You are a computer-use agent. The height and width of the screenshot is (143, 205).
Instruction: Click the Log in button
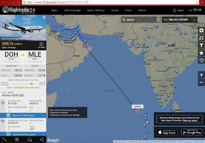[x=178, y=10]
